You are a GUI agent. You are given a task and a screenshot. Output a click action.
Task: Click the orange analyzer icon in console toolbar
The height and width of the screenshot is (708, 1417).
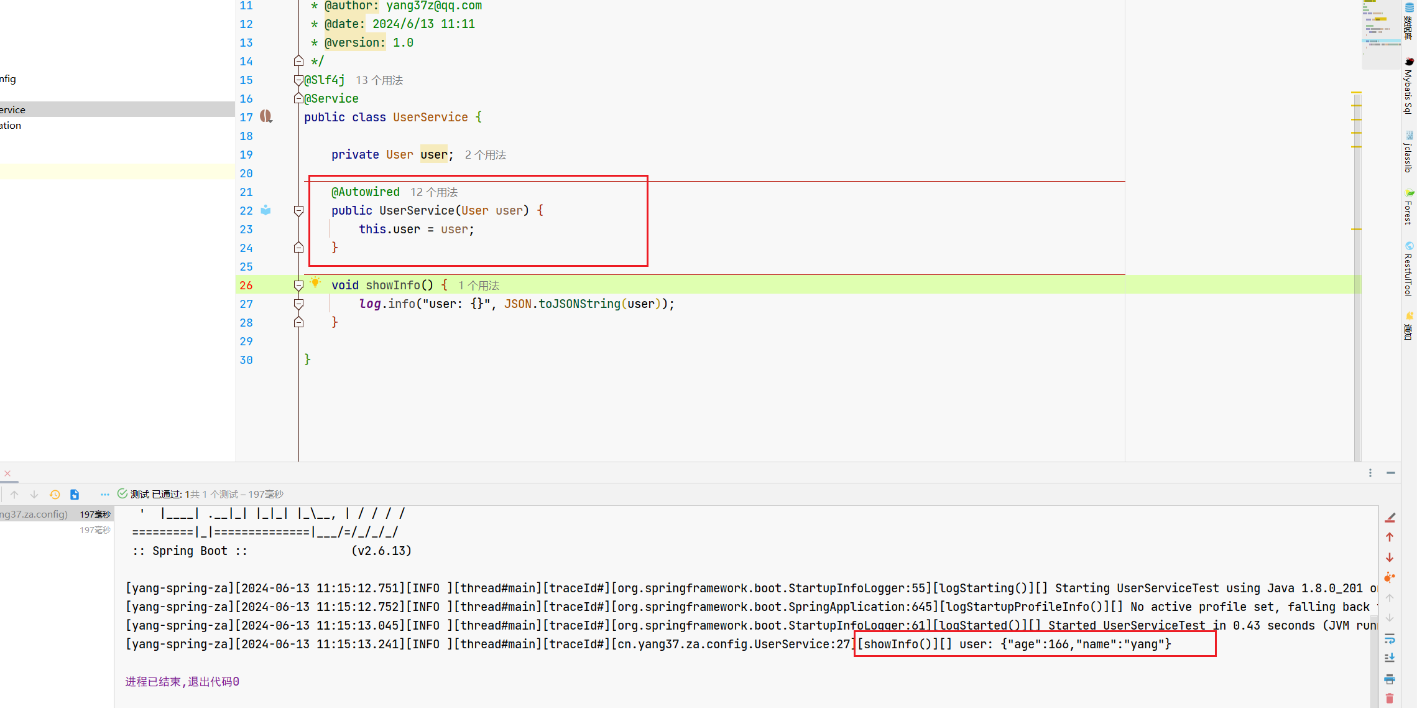click(x=1390, y=577)
